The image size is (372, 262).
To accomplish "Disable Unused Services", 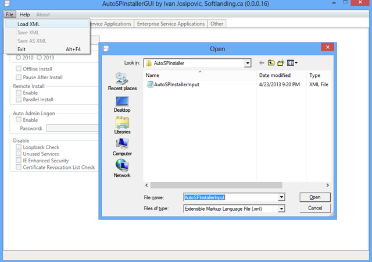I will (x=19, y=154).
